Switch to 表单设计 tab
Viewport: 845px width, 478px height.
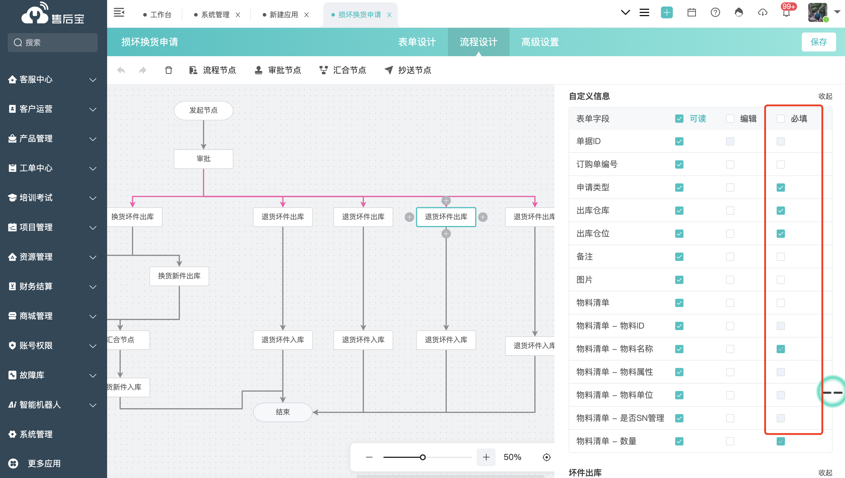[x=417, y=42]
